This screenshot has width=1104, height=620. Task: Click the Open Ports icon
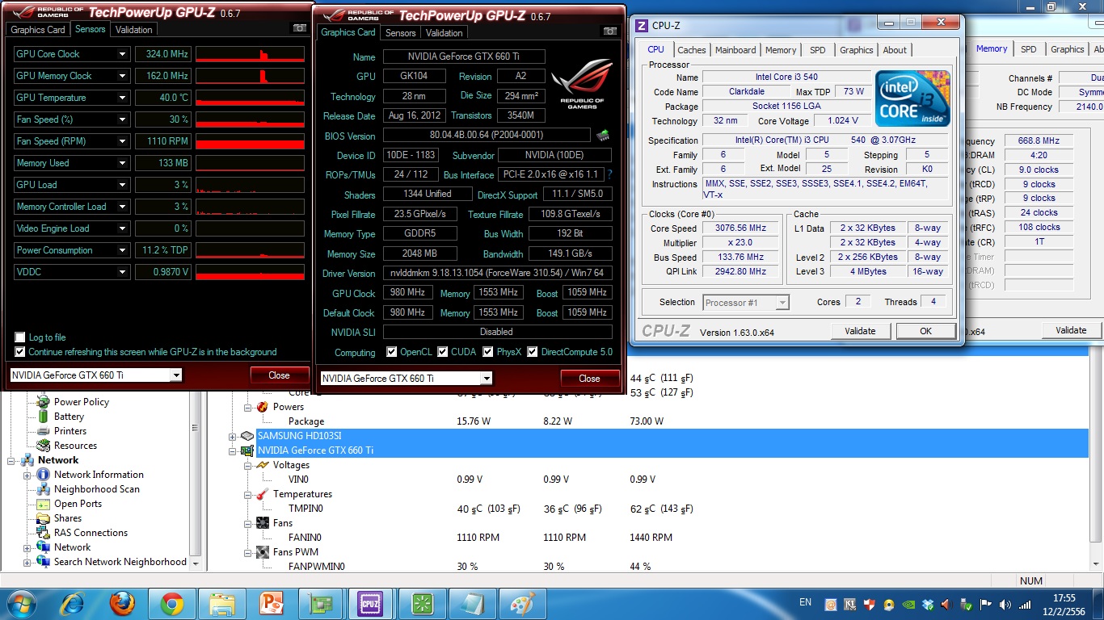pyautogui.click(x=44, y=504)
